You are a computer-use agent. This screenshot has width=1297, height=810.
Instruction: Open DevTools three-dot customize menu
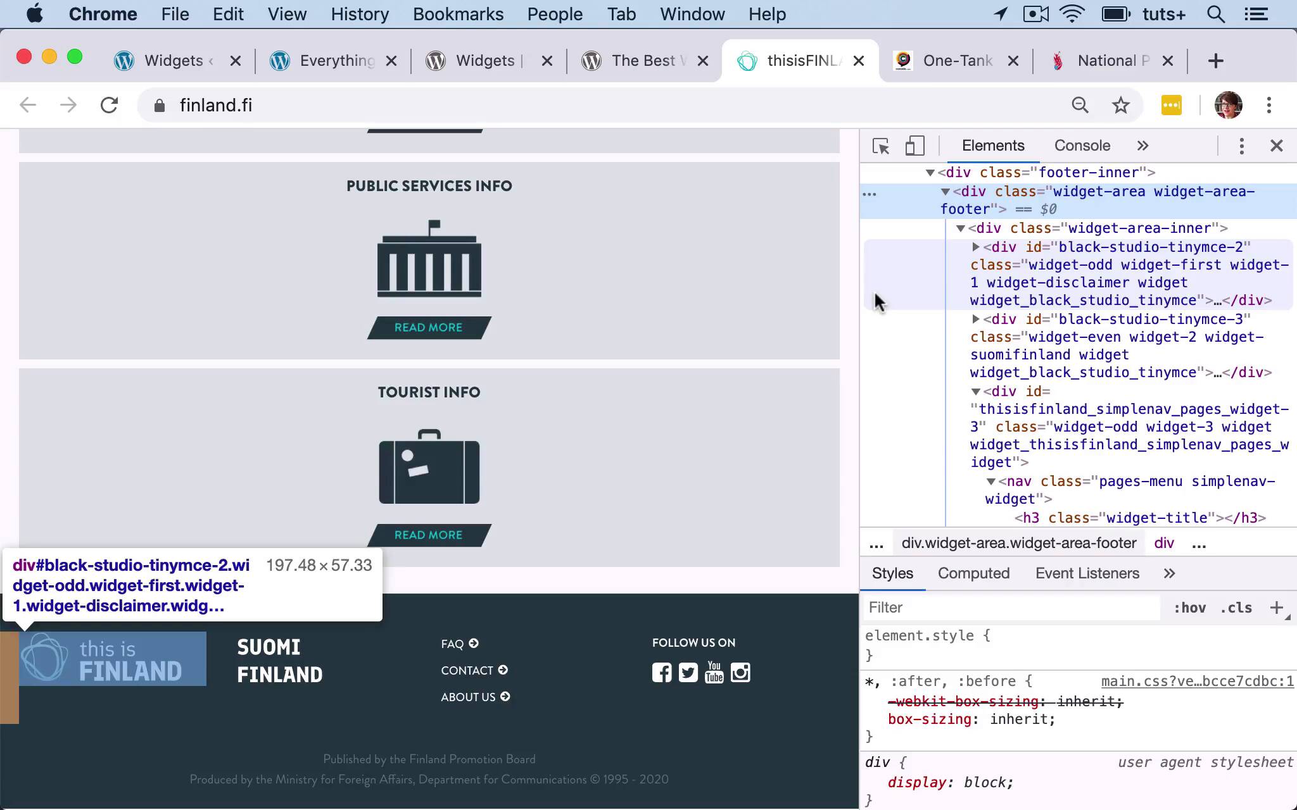pyautogui.click(x=1241, y=146)
